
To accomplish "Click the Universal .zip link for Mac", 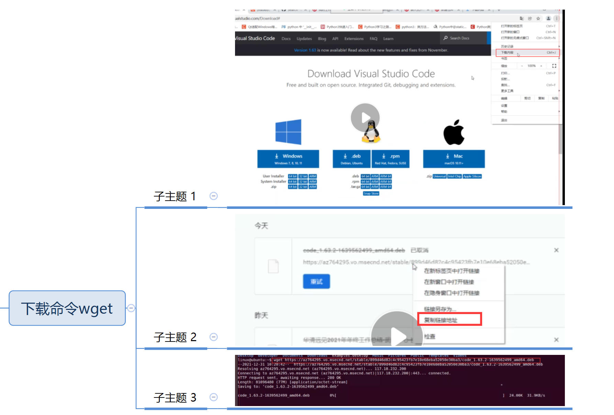I will pyautogui.click(x=439, y=176).
